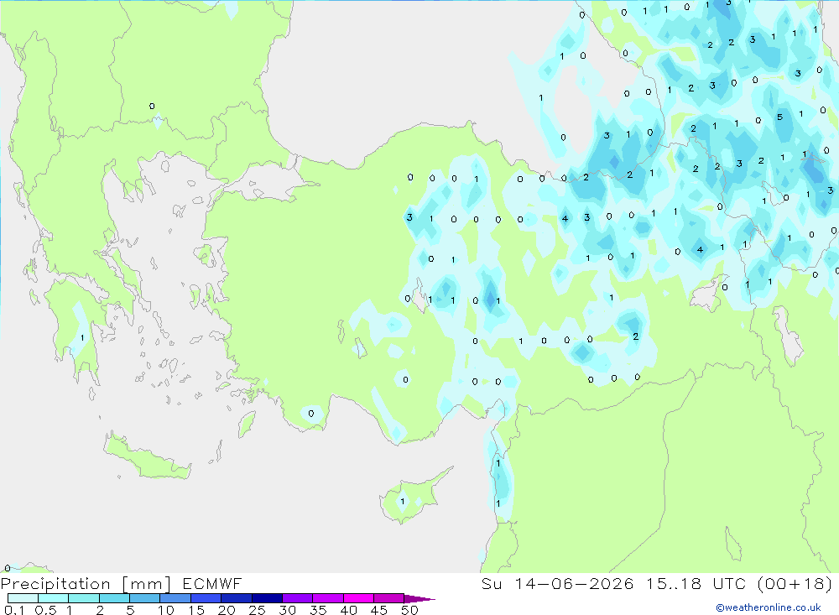The height and width of the screenshot is (615, 839).
Task: Click the 45–50 mm dark magenta legend swatch
Action: (389, 598)
